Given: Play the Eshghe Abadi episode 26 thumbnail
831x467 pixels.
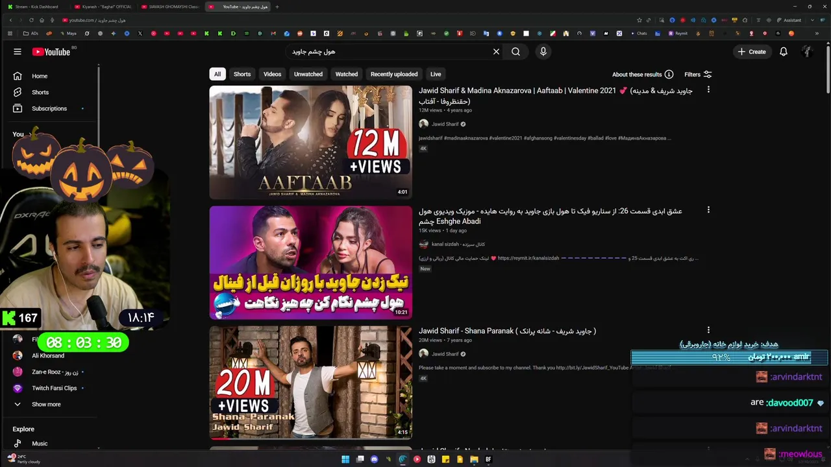Looking at the screenshot, I should [x=310, y=262].
